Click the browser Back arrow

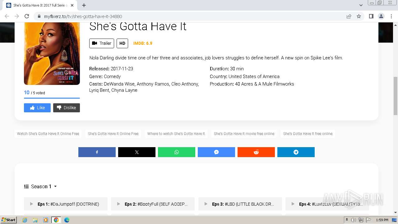coord(7,16)
